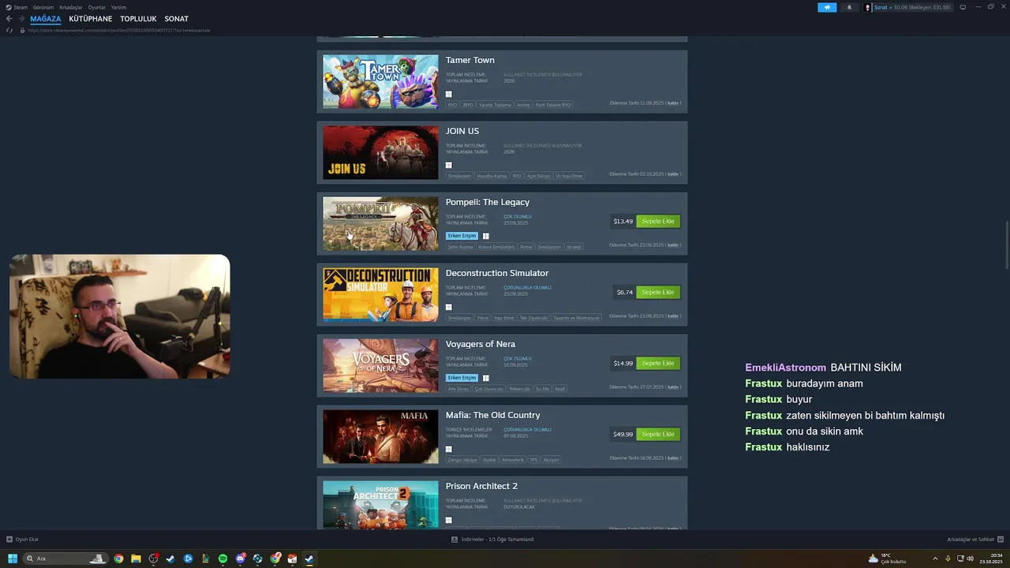
Task: Add Deconstruction Simulator to cart
Action: click(658, 293)
